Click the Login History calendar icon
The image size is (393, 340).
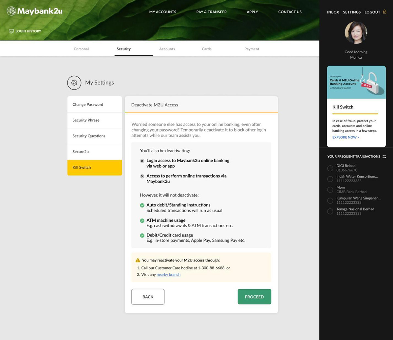[x=11, y=31]
